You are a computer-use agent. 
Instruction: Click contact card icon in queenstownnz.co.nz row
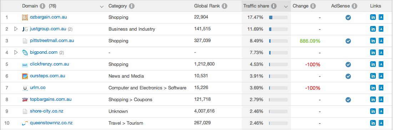click(x=381, y=123)
